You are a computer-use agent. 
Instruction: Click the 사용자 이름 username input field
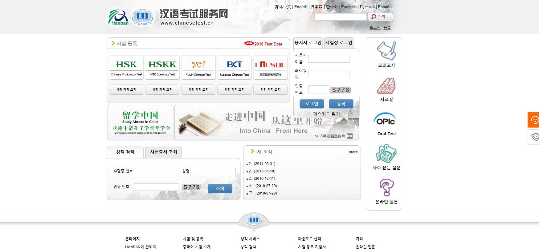coord(329,59)
